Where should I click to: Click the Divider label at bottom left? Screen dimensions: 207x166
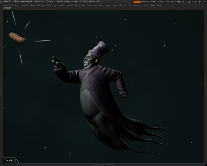coord(9,160)
